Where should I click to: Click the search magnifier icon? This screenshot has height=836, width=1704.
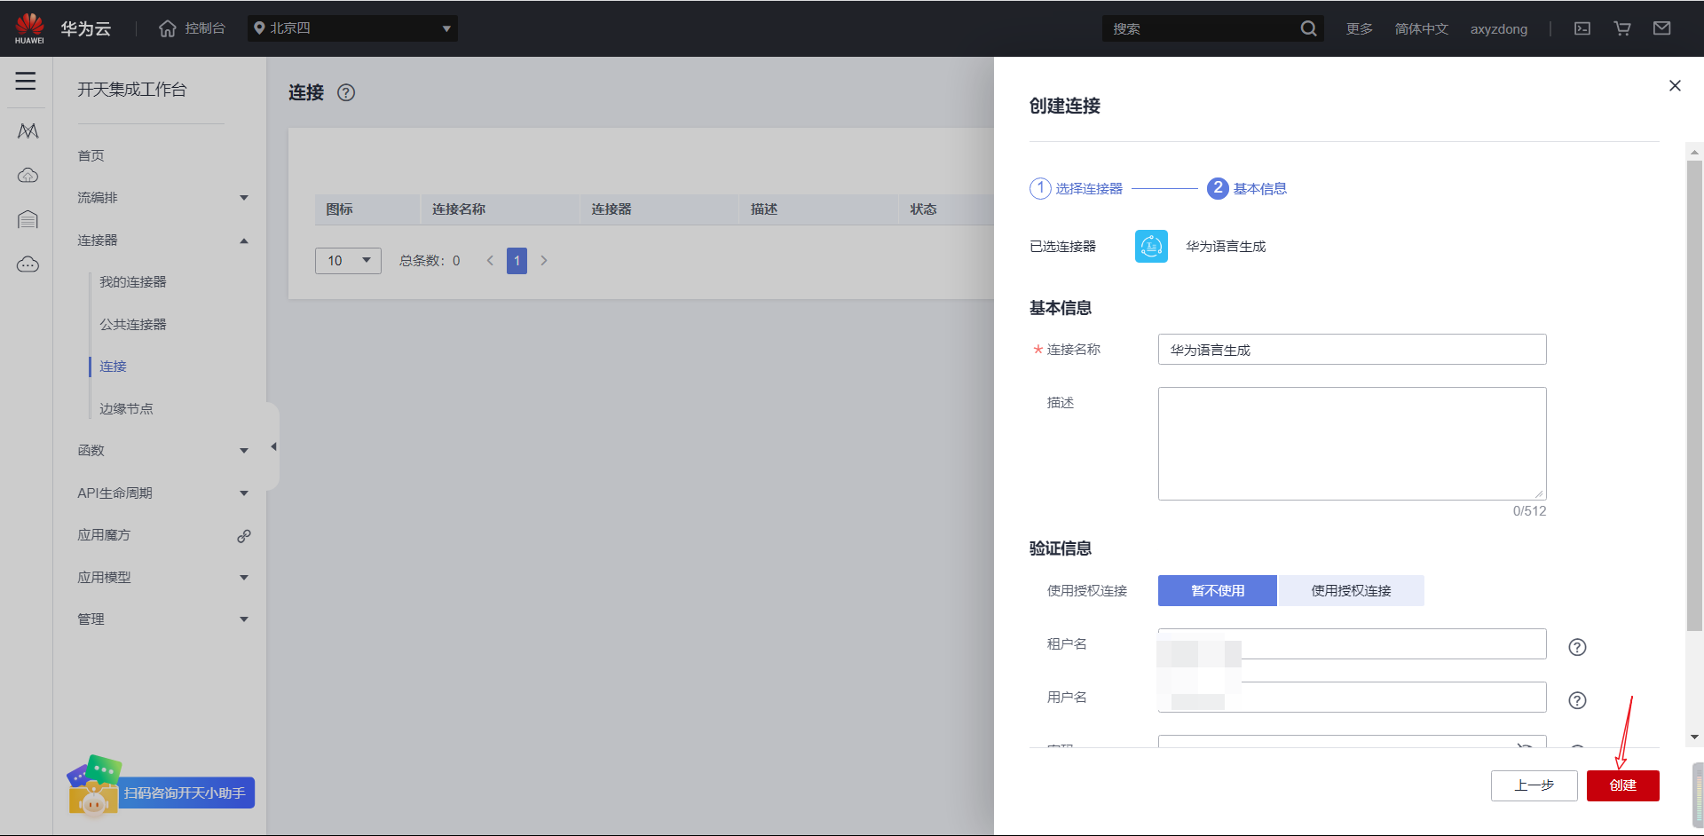tap(1308, 28)
